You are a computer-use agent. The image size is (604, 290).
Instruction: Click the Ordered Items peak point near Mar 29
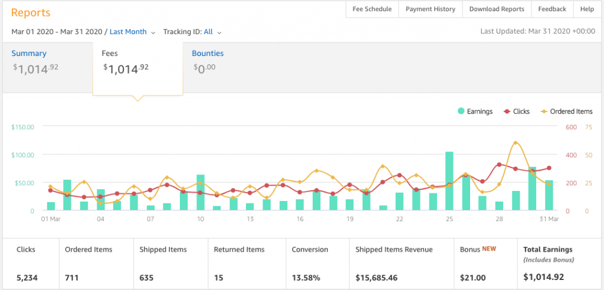[x=516, y=143]
